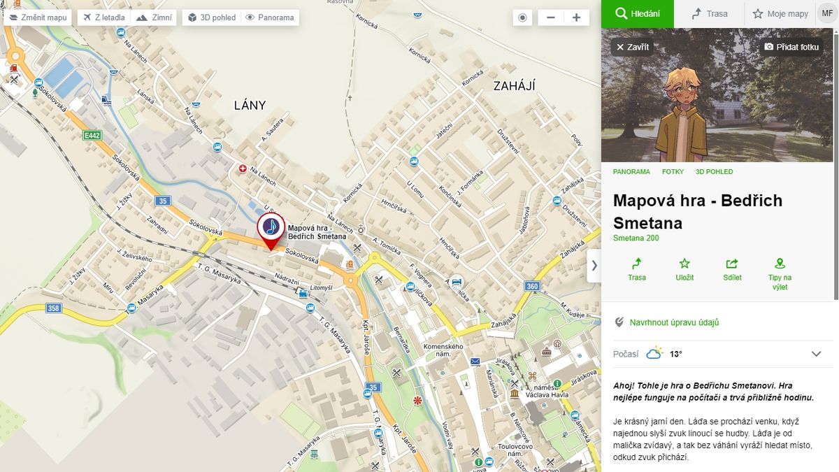Turn on 3D pohled view
Screen dimensions: 839x472
coord(212,17)
